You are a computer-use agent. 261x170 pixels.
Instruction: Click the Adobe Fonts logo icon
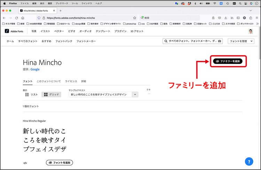(x=7, y=31)
